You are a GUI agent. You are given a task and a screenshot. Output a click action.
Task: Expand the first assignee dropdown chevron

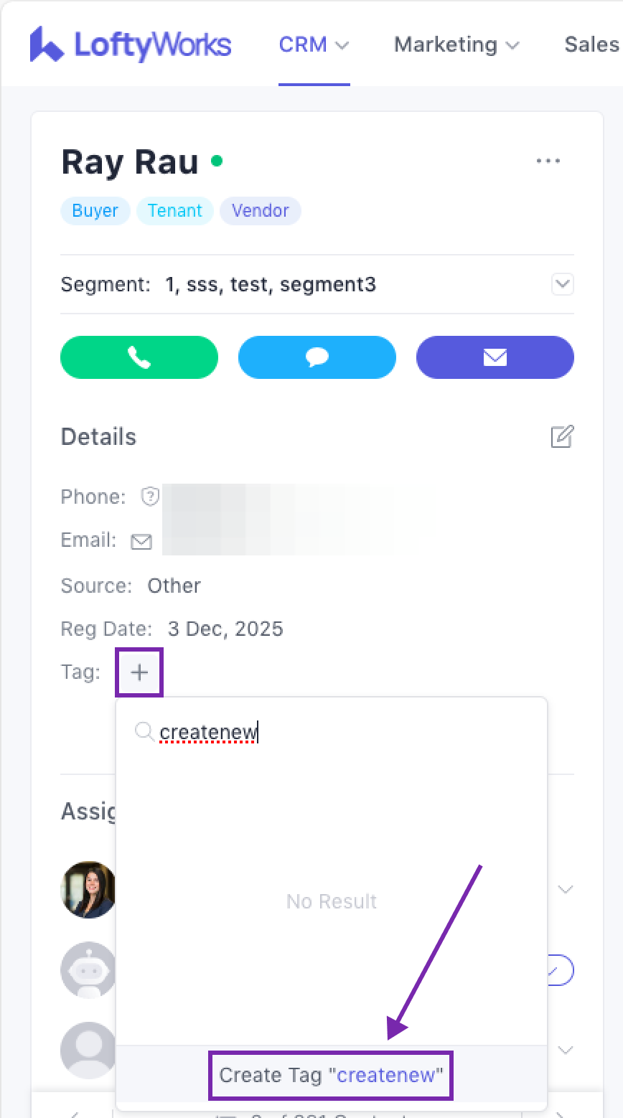[566, 890]
